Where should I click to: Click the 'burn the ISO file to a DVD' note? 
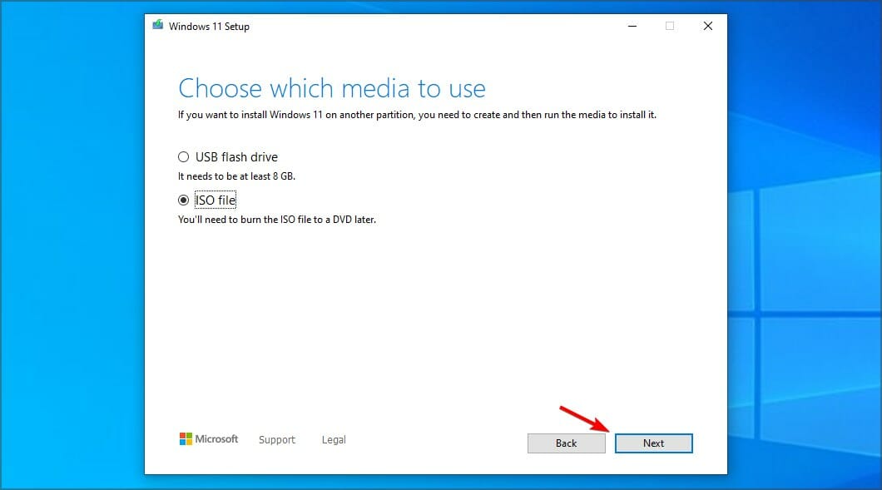coord(277,220)
